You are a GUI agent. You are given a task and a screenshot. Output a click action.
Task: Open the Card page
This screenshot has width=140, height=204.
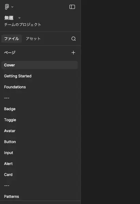tap(40, 175)
